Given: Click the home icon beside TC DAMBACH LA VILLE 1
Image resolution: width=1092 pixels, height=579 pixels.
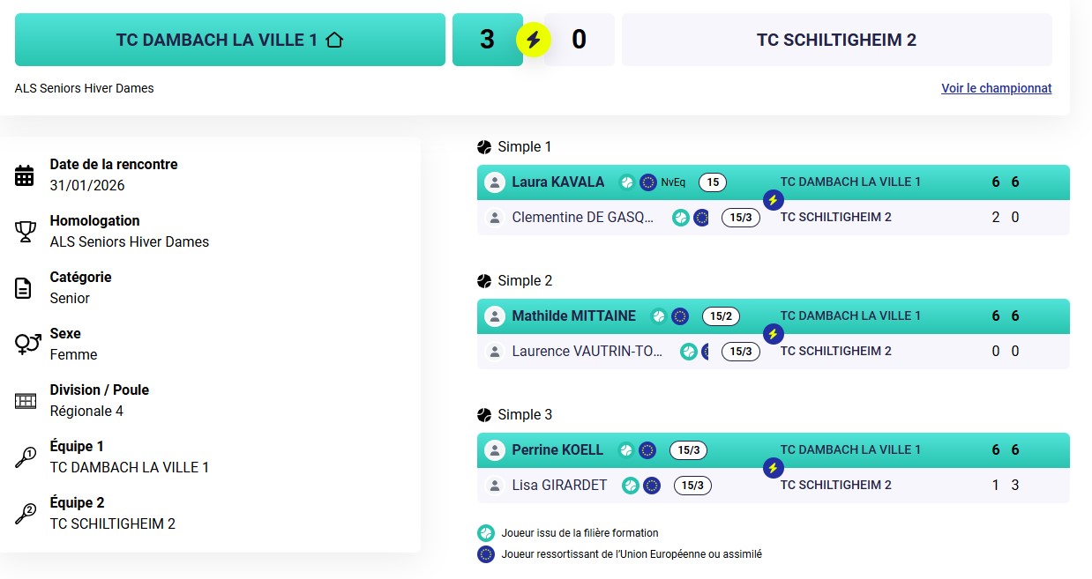Looking at the screenshot, I should point(333,40).
